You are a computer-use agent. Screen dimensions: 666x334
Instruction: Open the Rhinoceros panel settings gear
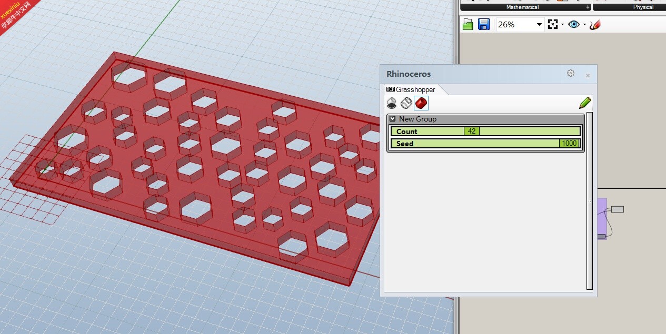(x=571, y=73)
